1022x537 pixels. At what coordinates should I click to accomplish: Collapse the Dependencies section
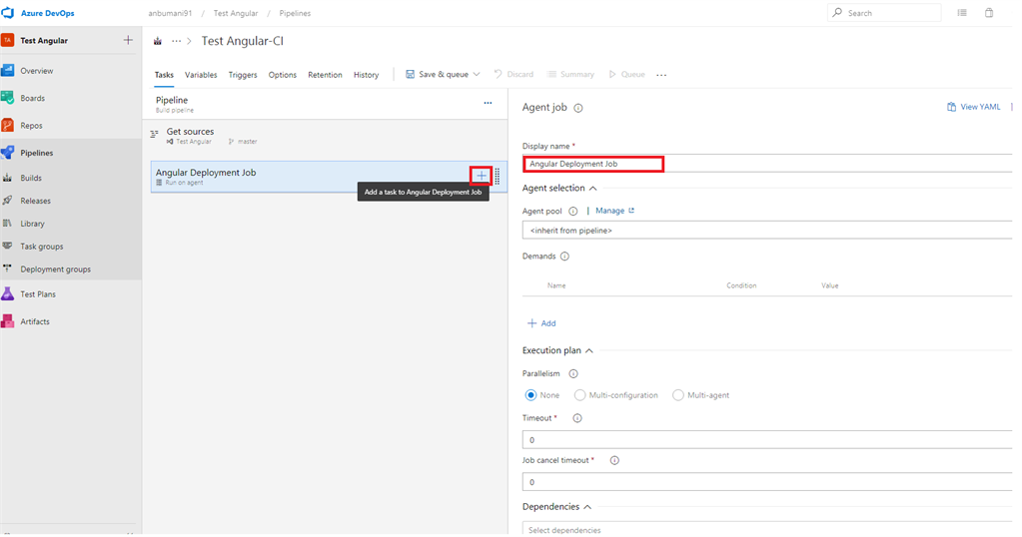[587, 507]
